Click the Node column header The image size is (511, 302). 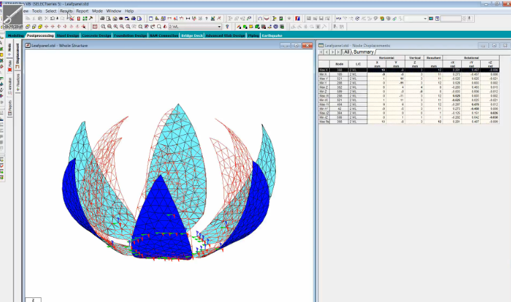click(339, 64)
